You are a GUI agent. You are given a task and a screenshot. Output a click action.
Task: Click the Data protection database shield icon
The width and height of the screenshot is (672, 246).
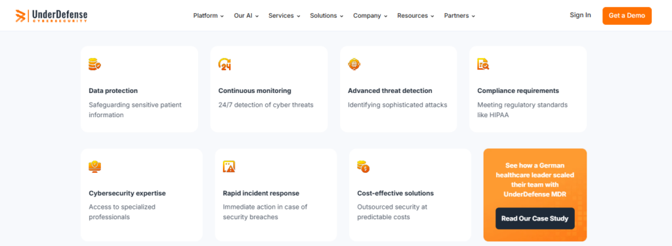(94, 65)
